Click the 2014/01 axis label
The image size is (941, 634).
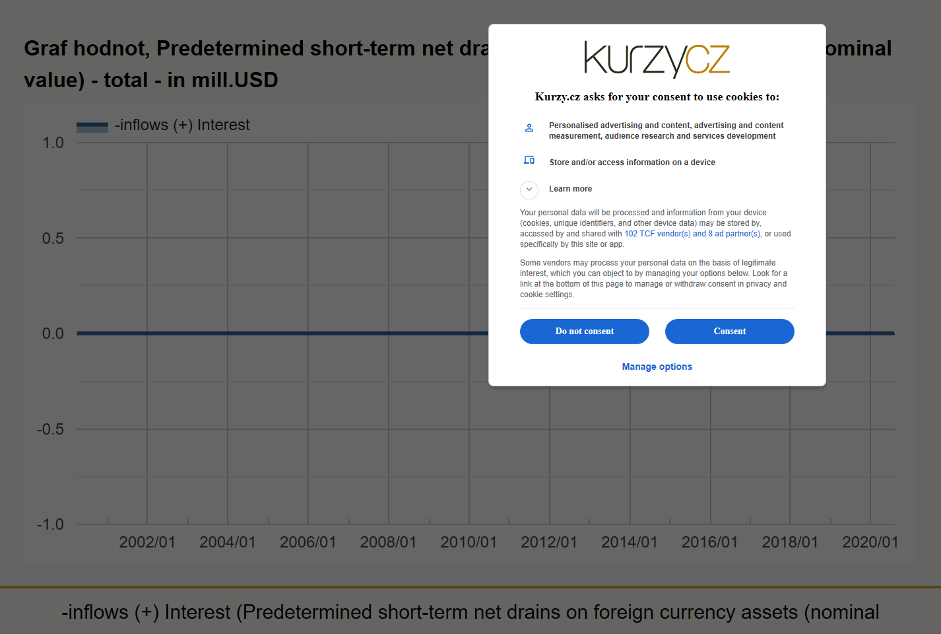629,542
